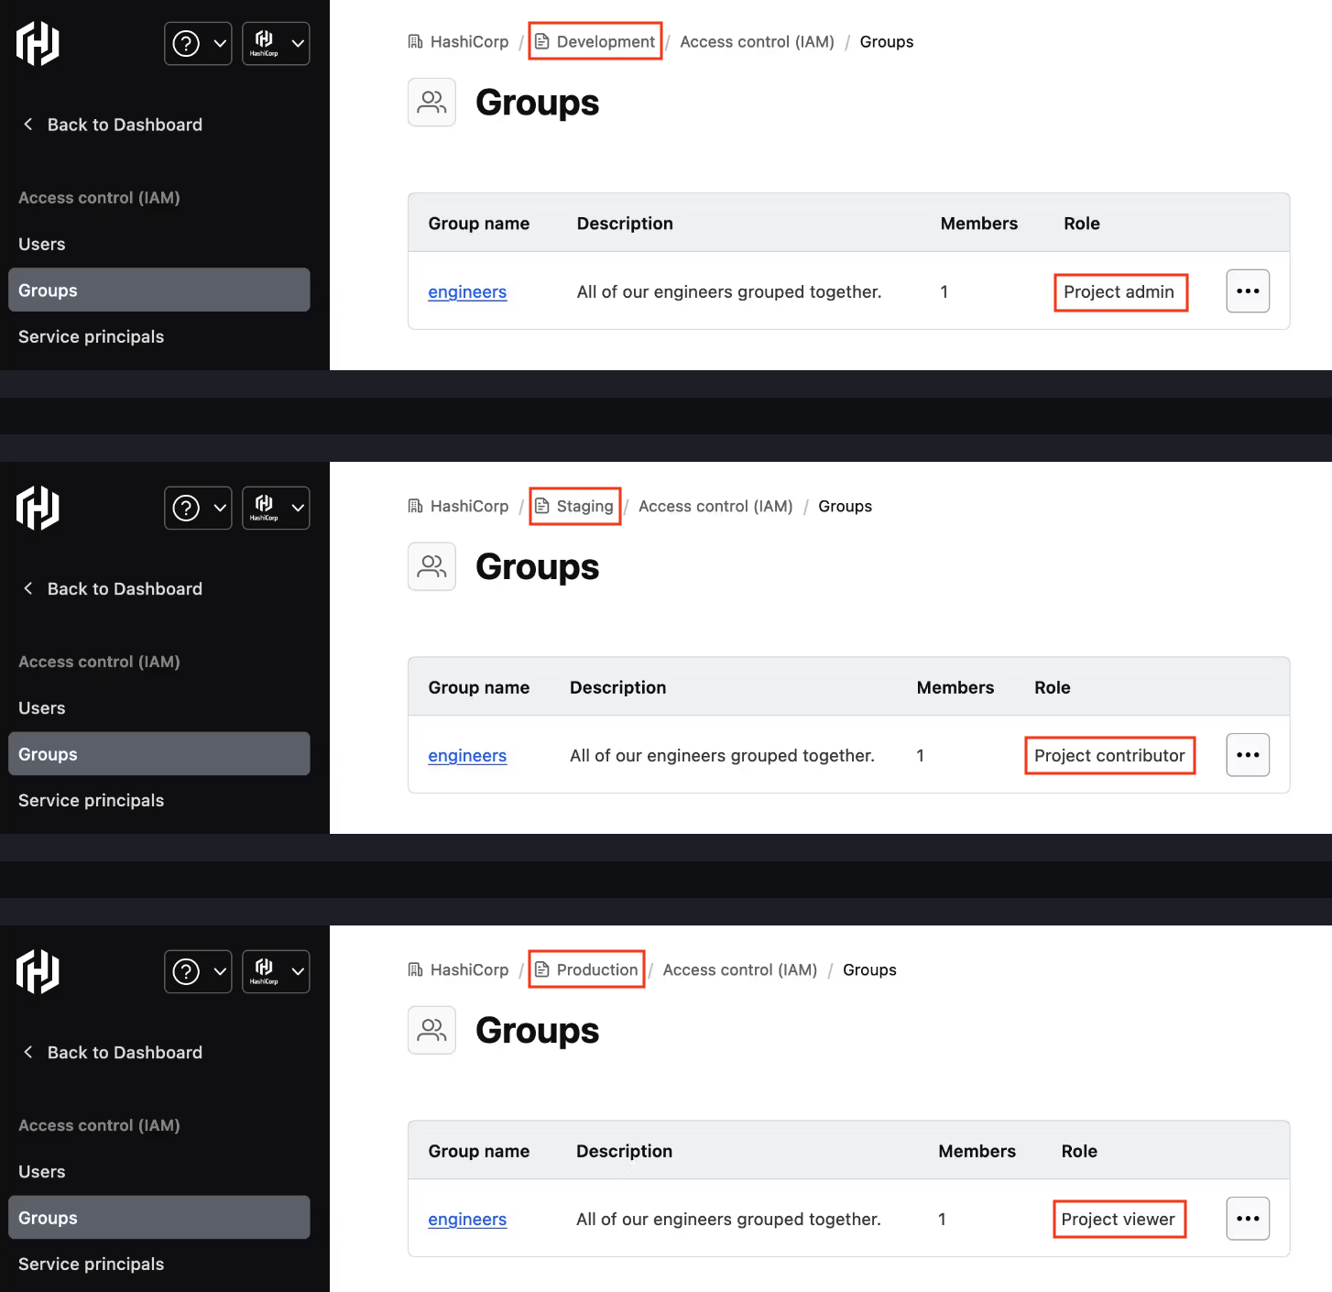Open the Access control (IAM) breadcrumb in Staging
The height and width of the screenshot is (1292, 1332).
coord(715,506)
